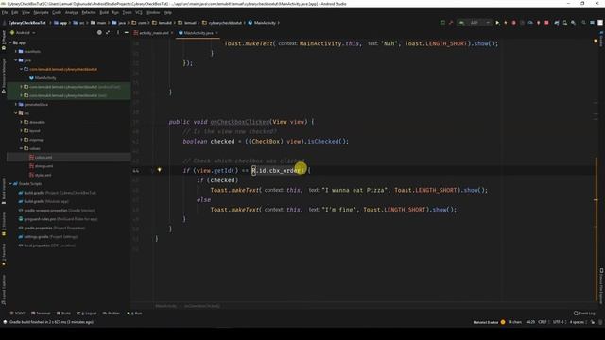The image size is (605, 340).
Task: Expand the layout folder
Action: [21, 131]
